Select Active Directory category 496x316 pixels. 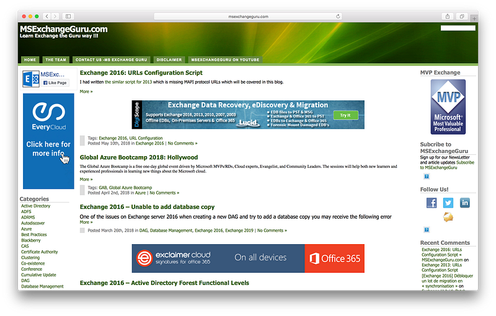point(36,206)
